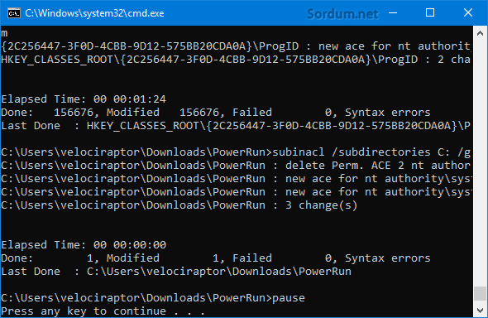The image size is (488, 318).
Task: Click empty scrollbar track above the thumb
Action: pyautogui.click(x=480, y=162)
